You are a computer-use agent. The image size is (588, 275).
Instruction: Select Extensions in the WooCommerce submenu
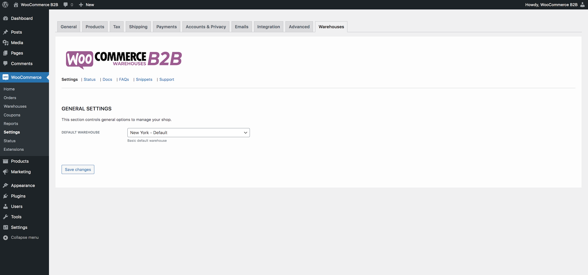13,149
